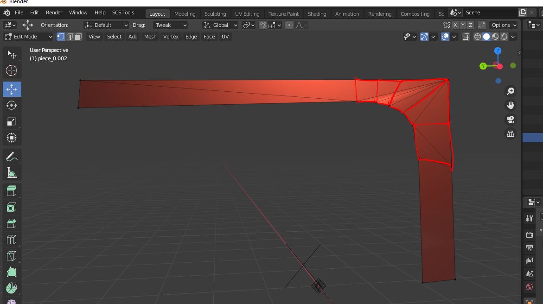
Task: Toggle show overlays button
Action: pos(445,37)
